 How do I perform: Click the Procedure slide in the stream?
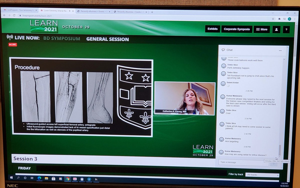[81, 97]
